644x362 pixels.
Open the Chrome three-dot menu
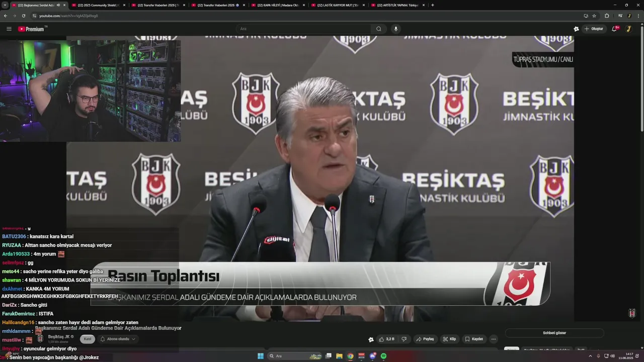pos(638,16)
